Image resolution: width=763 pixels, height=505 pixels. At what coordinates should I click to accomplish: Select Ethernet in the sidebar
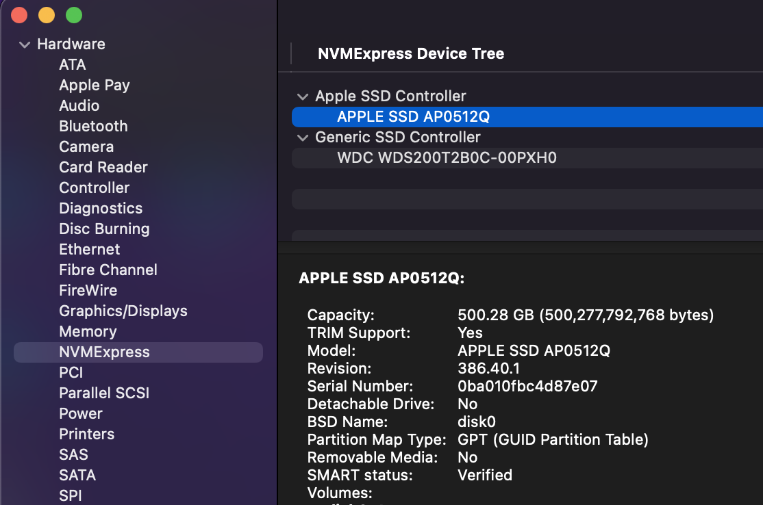pos(90,249)
